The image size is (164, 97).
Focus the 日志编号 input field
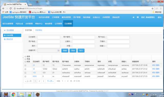point(49,37)
